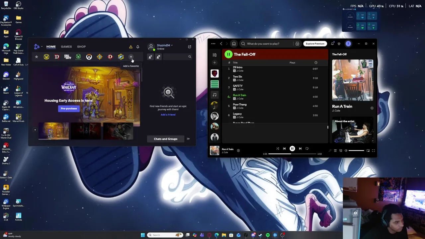Open Spotify miniplayer
The image size is (425, 239).
(368, 151)
